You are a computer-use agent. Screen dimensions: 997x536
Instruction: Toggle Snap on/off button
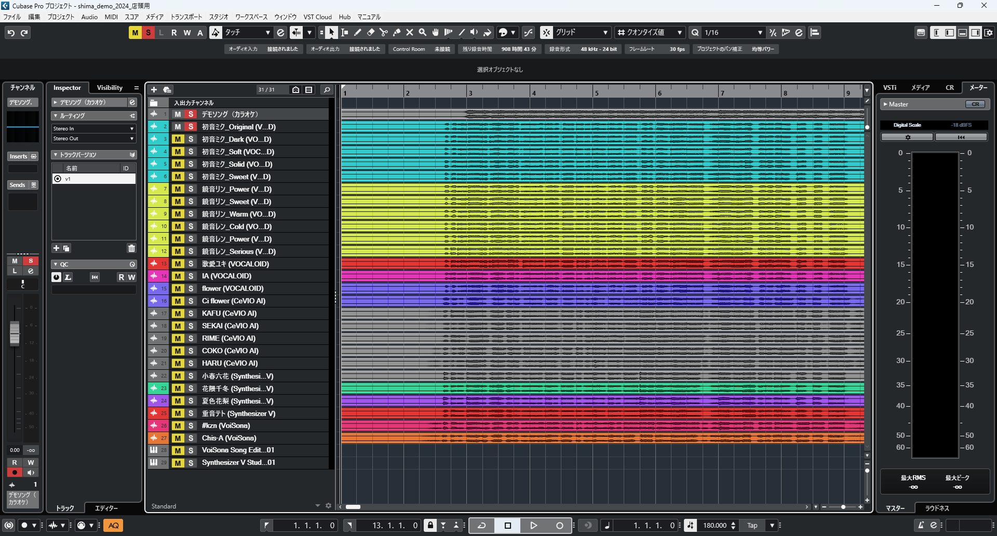[546, 32]
